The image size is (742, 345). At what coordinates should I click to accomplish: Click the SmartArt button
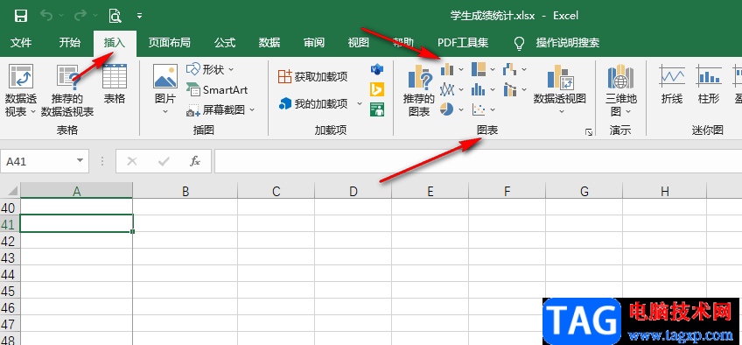tap(217, 89)
